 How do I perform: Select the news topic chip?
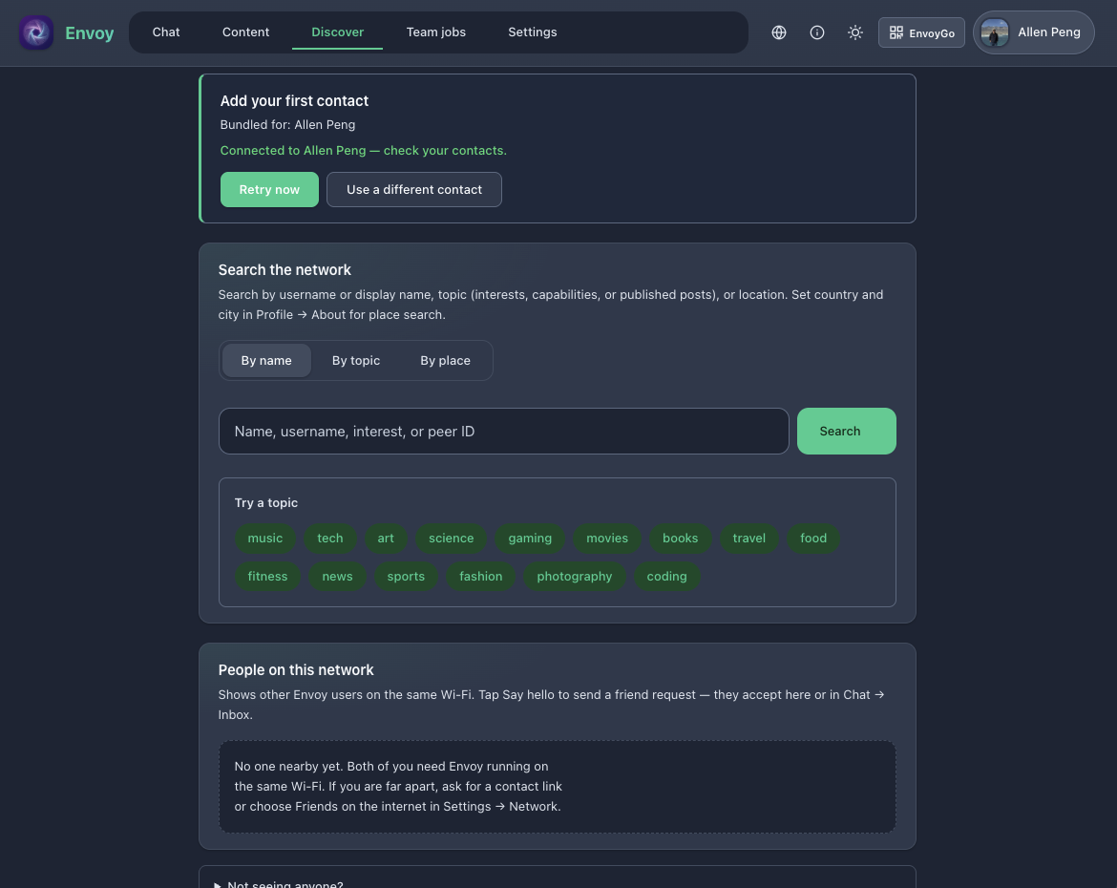click(337, 576)
